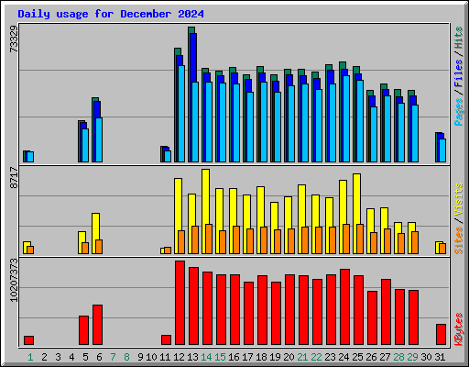Screen dimensions: 469x367
Task: Click the 'Visits' legend label
Action: pos(459,200)
